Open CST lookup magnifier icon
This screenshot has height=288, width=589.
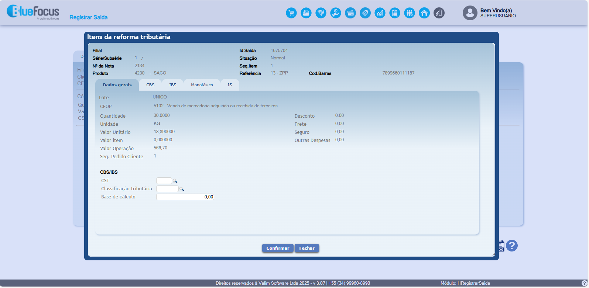point(175,181)
